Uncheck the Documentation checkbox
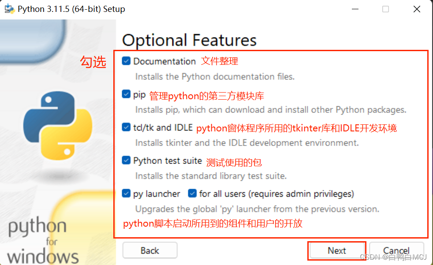This screenshot has height=265, width=433. [x=126, y=61]
